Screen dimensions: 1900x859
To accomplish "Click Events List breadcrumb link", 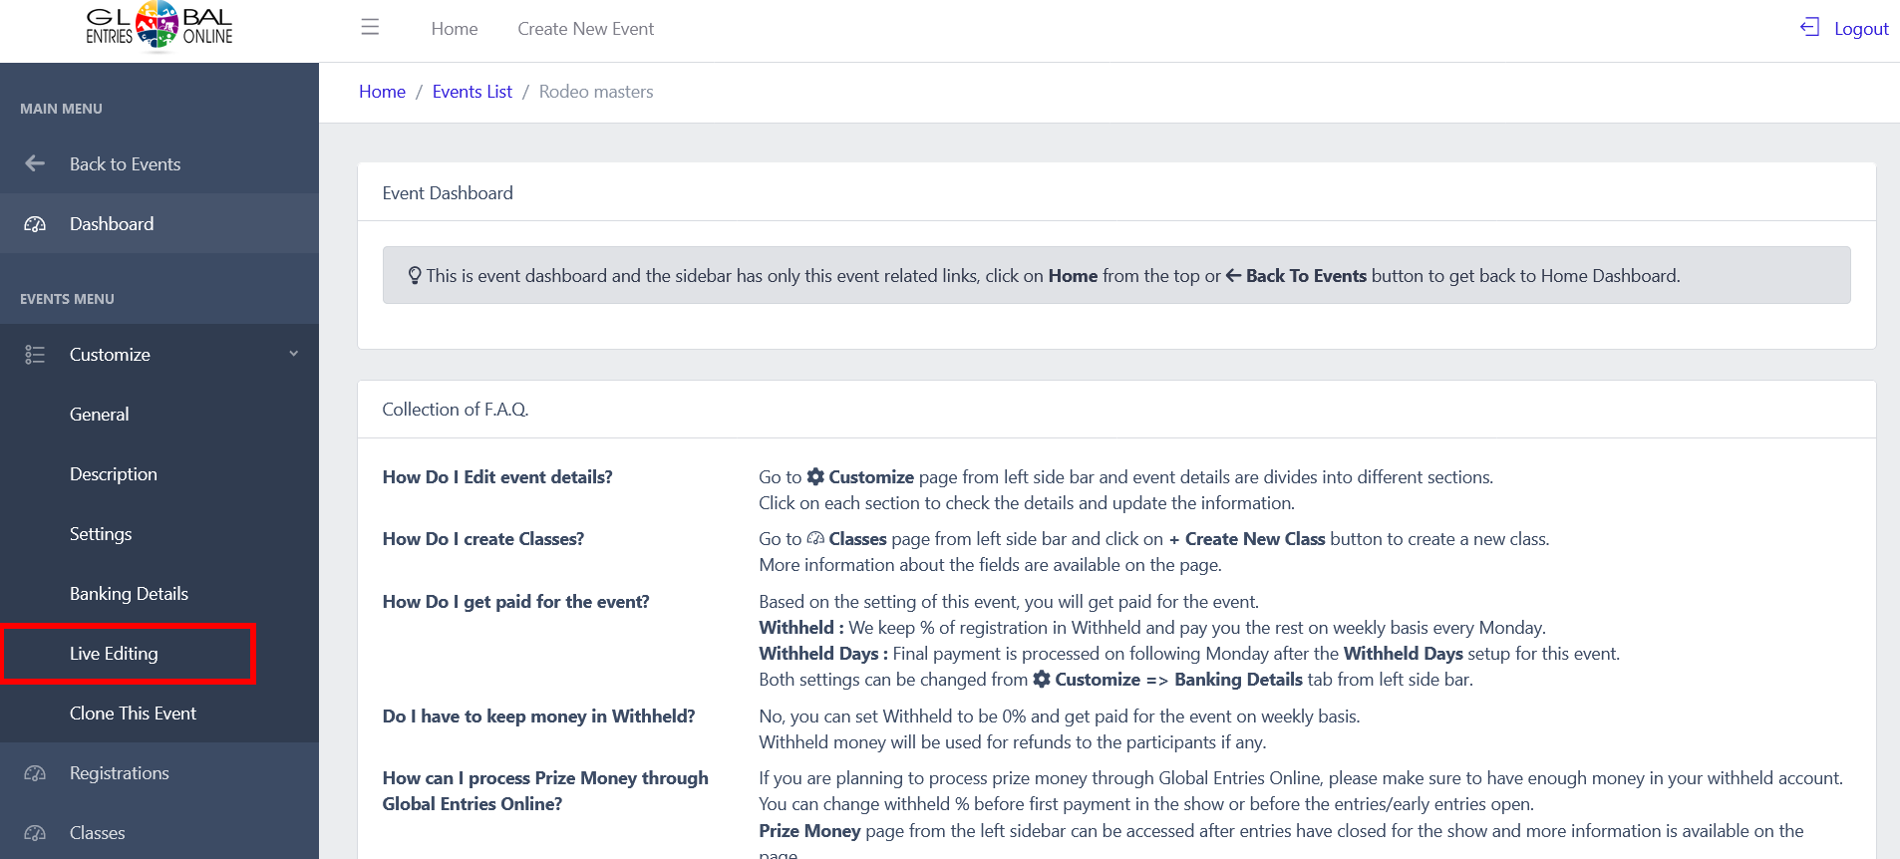I will tap(472, 92).
